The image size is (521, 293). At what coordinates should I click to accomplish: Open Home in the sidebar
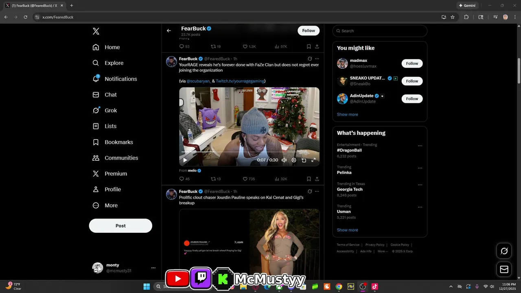pos(106,47)
